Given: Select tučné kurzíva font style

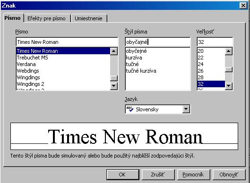Looking at the screenshot, I should (158, 71).
